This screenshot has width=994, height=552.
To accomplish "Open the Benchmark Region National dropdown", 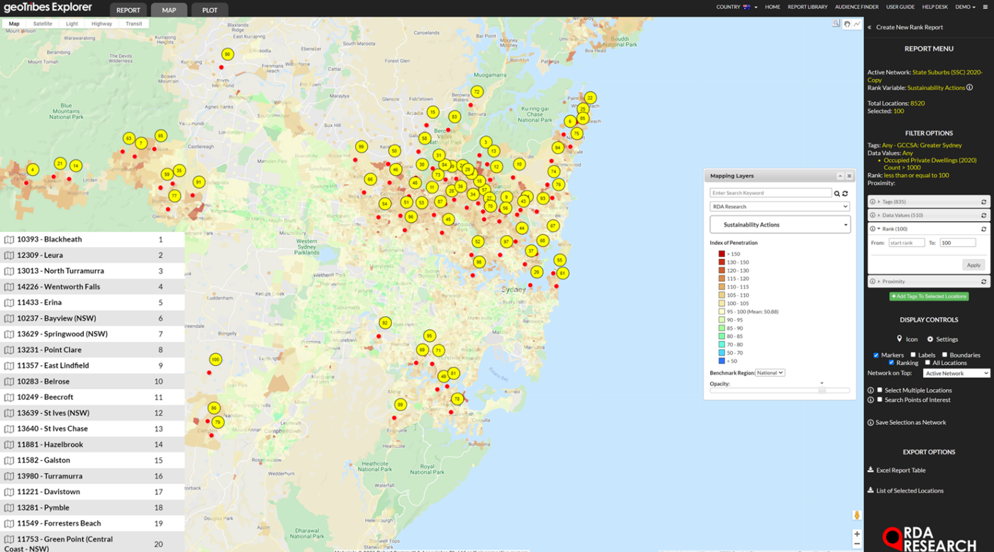I will point(770,373).
